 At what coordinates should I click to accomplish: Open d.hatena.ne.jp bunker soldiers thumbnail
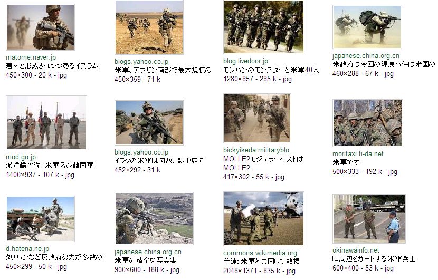[x=41, y=219]
